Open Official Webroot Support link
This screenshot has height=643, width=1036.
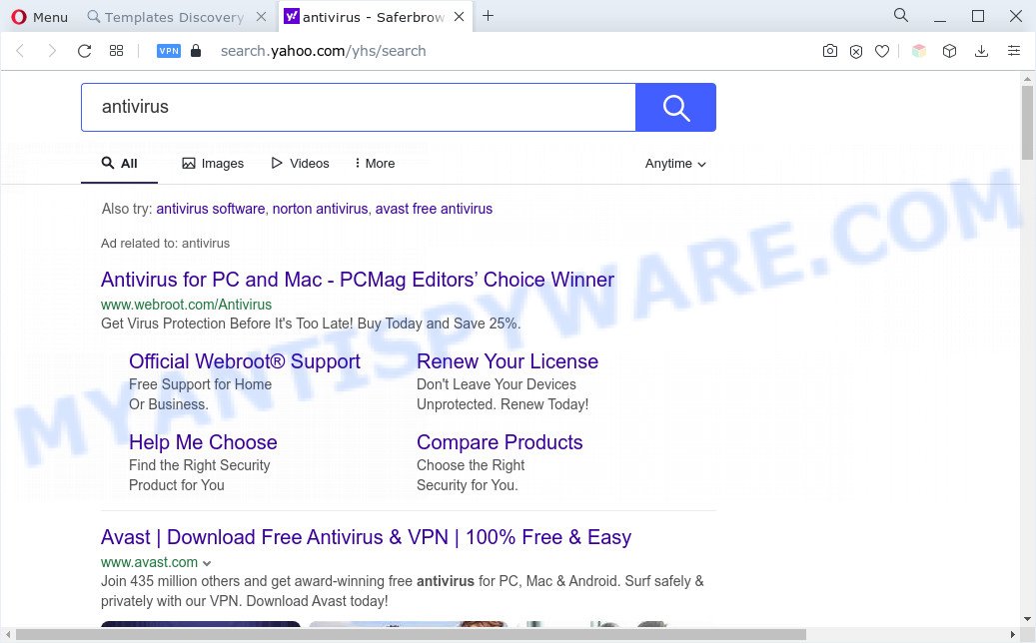(245, 361)
